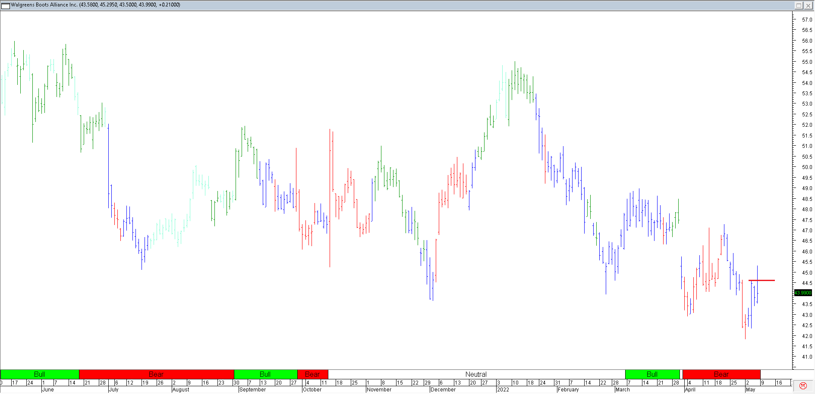
Task: Click the September label on the date axis
Action: [x=252, y=390]
